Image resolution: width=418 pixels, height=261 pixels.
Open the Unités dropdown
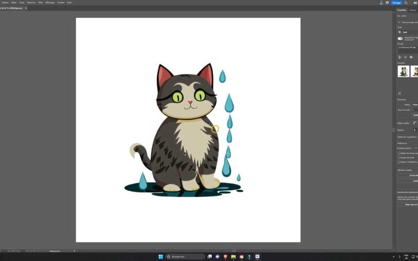click(x=415, y=105)
